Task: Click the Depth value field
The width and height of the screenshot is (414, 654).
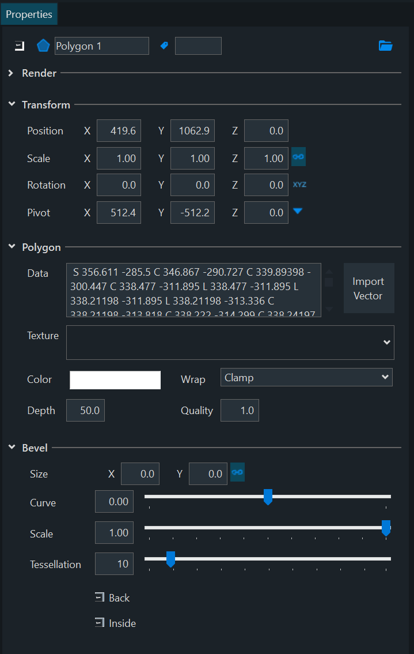Action: click(x=85, y=411)
